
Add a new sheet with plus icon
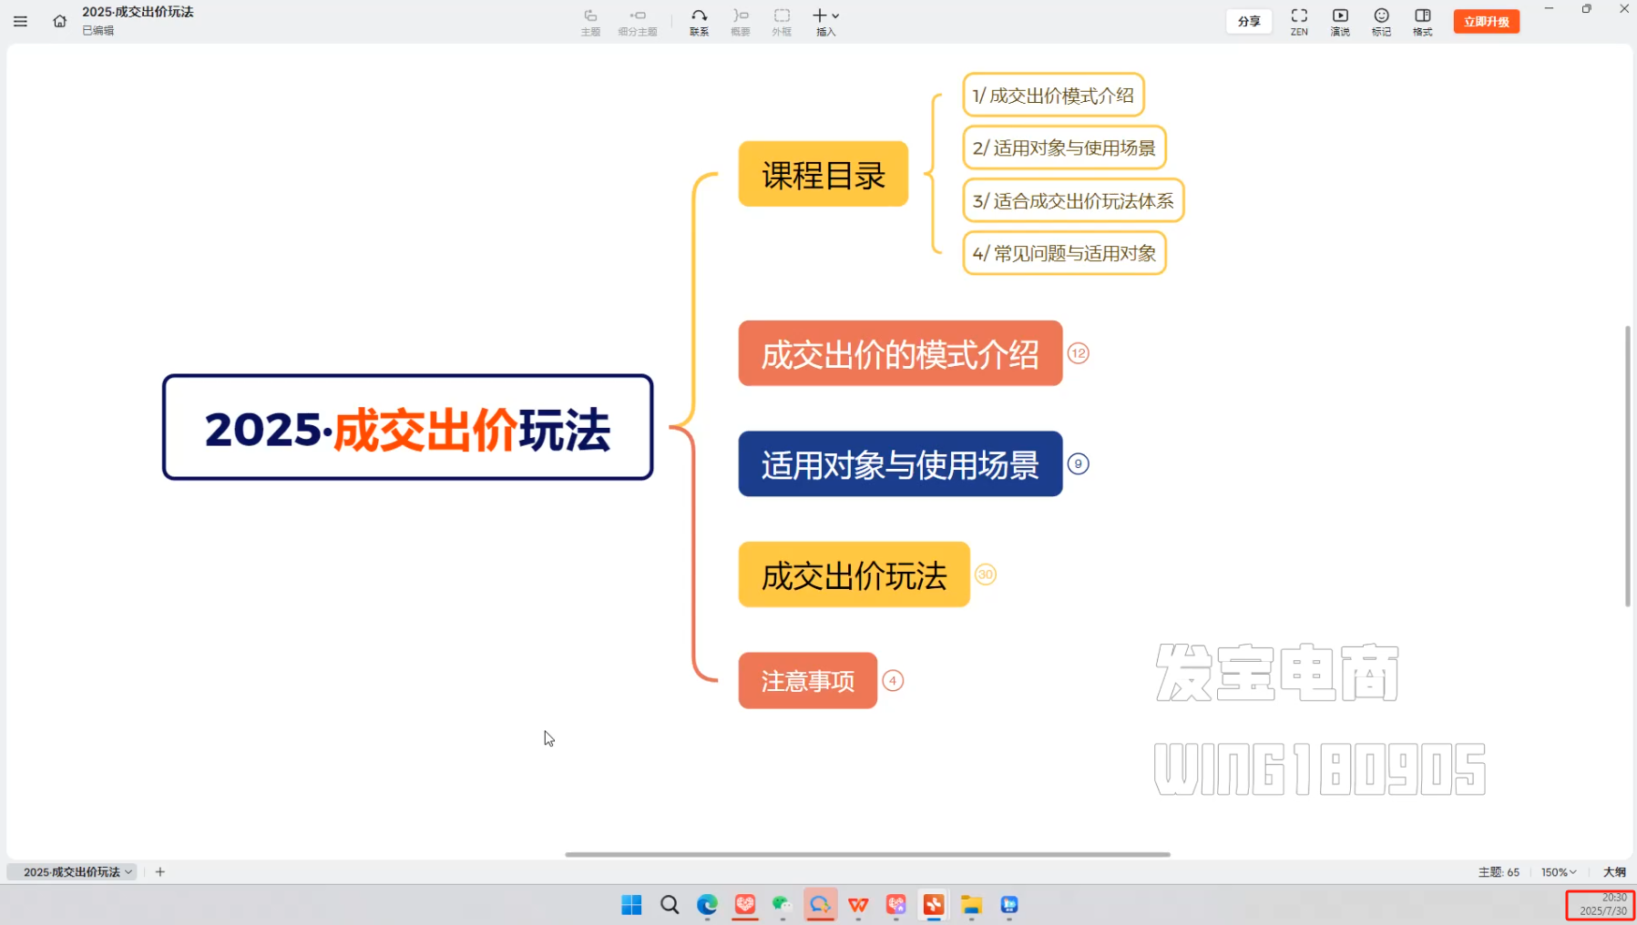point(160,872)
